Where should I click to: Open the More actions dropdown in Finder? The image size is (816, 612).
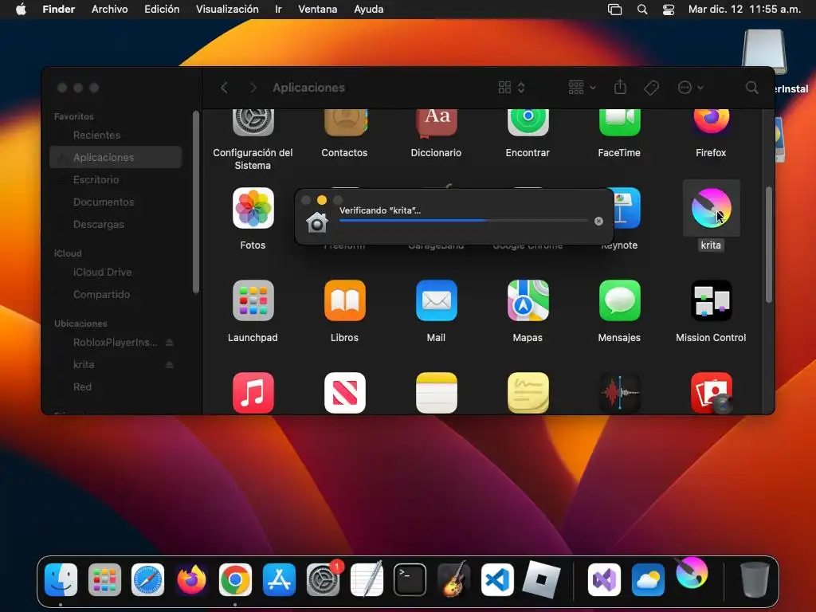click(690, 88)
